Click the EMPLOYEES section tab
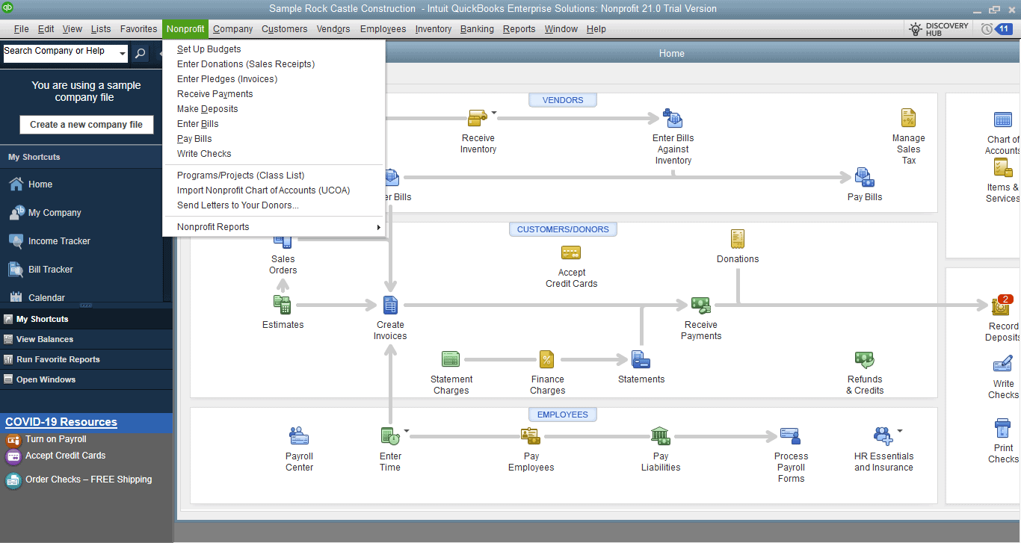The height and width of the screenshot is (543, 1021). 563,415
